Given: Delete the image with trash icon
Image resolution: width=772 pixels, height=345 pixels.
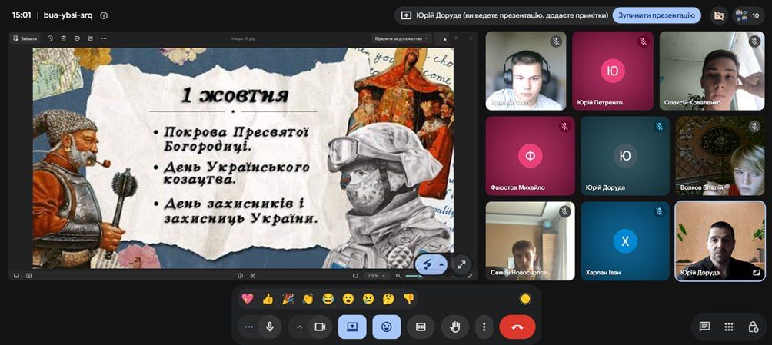Looking at the screenshot, I should 64,38.
